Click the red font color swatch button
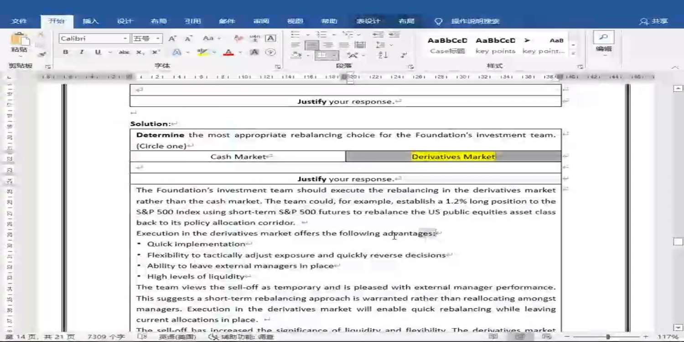 pyautogui.click(x=228, y=52)
